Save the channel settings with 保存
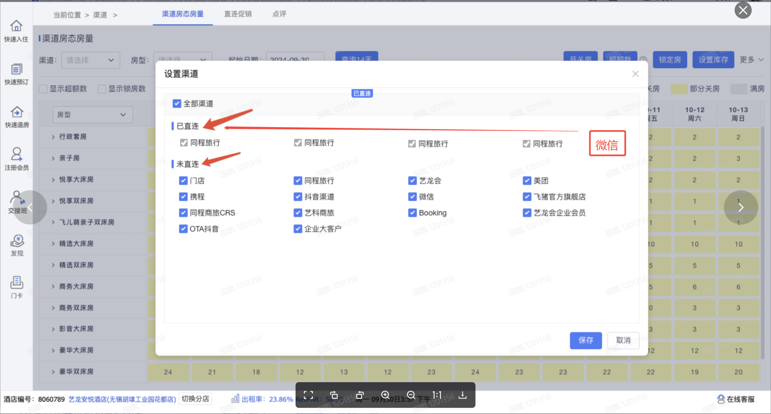This screenshot has width=771, height=414. 585,340
